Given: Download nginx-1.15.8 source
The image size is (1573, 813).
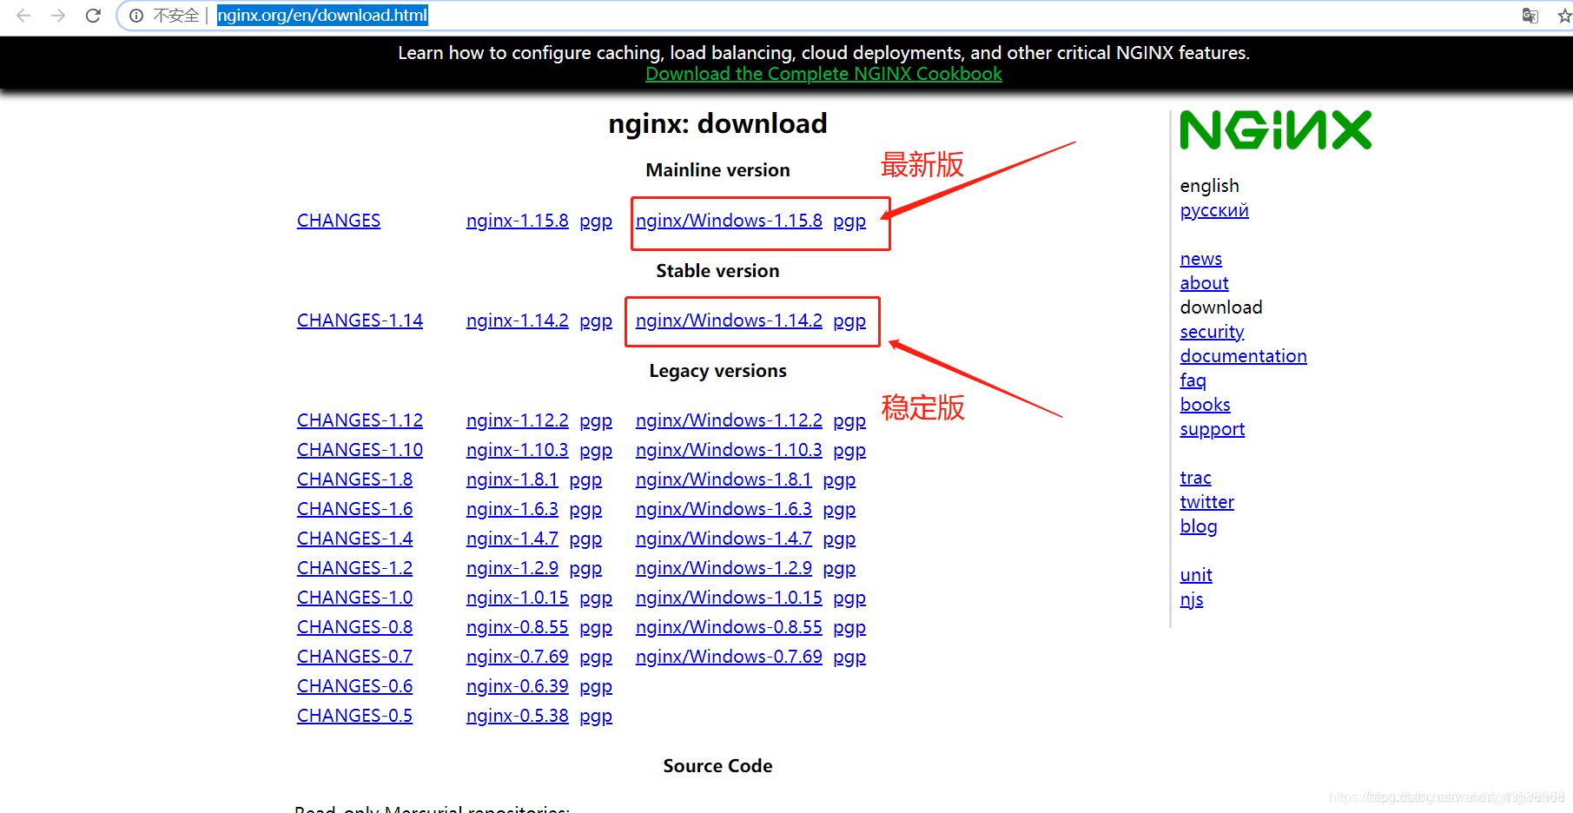Looking at the screenshot, I should click(518, 221).
